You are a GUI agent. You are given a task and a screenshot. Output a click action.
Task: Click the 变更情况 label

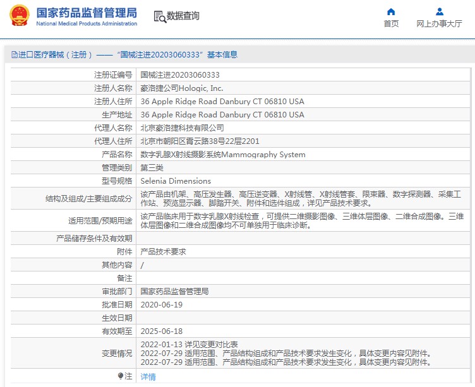coord(117,354)
